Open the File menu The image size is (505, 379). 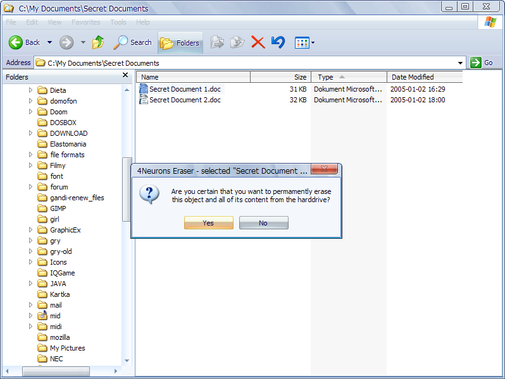click(11, 22)
